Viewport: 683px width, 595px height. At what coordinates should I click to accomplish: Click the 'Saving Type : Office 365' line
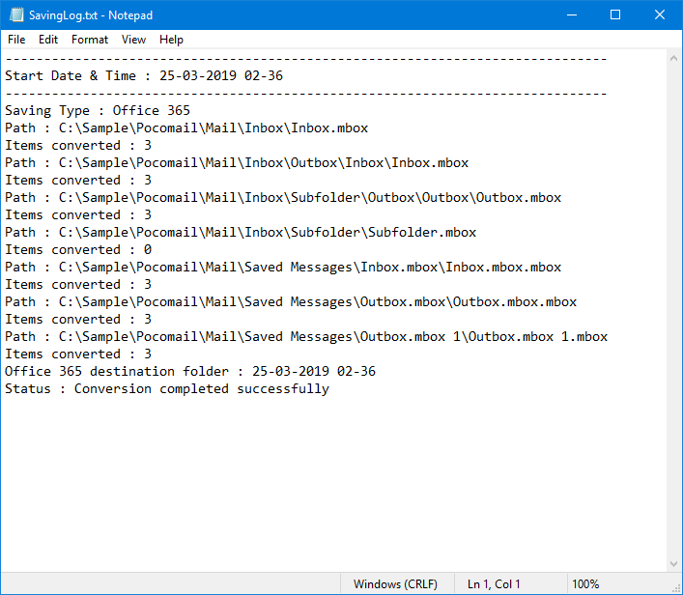(x=98, y=111)
